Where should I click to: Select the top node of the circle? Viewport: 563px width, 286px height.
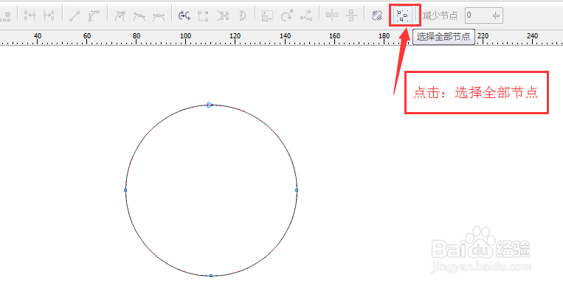(211, 105)
